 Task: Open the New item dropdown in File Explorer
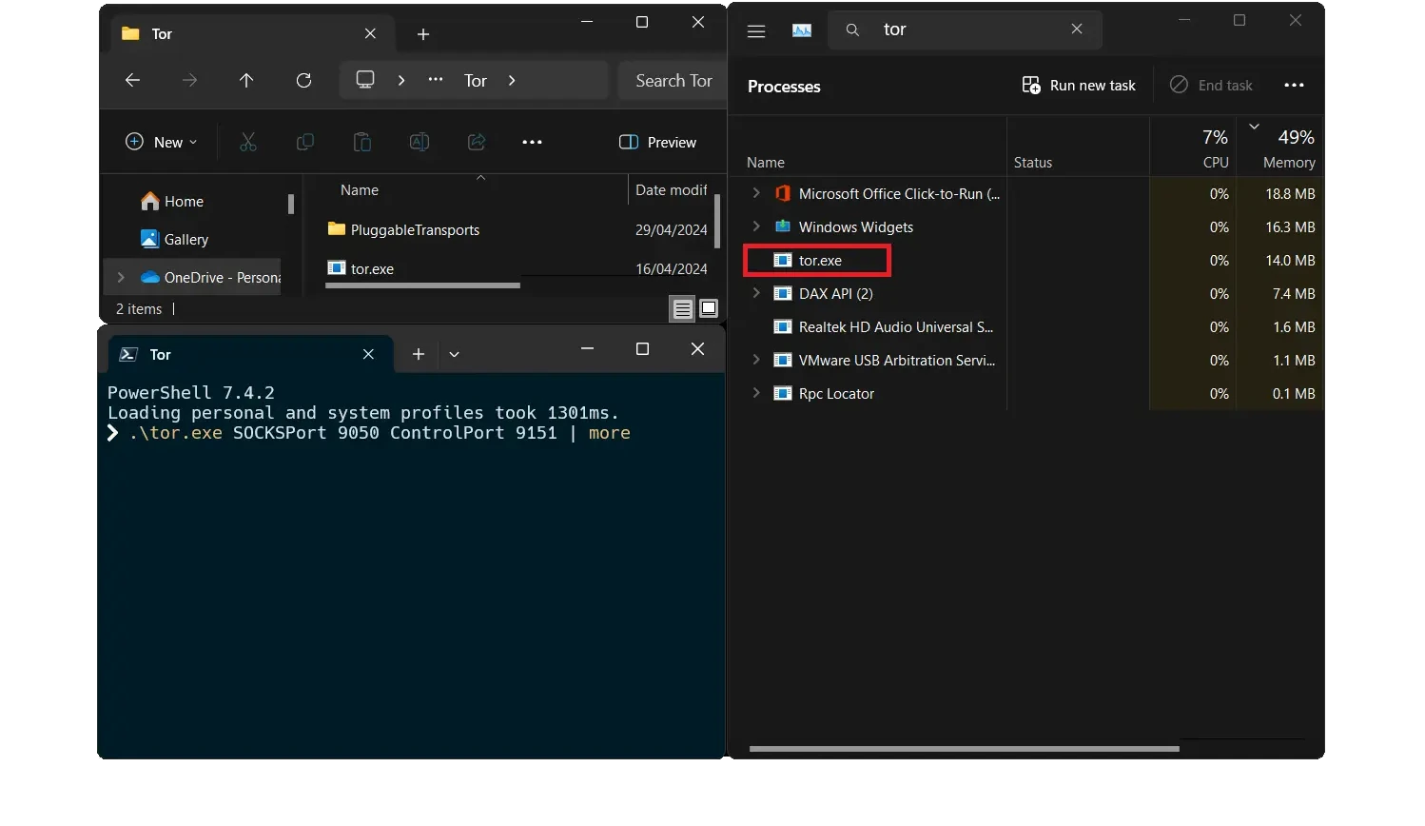click(162, 142)
